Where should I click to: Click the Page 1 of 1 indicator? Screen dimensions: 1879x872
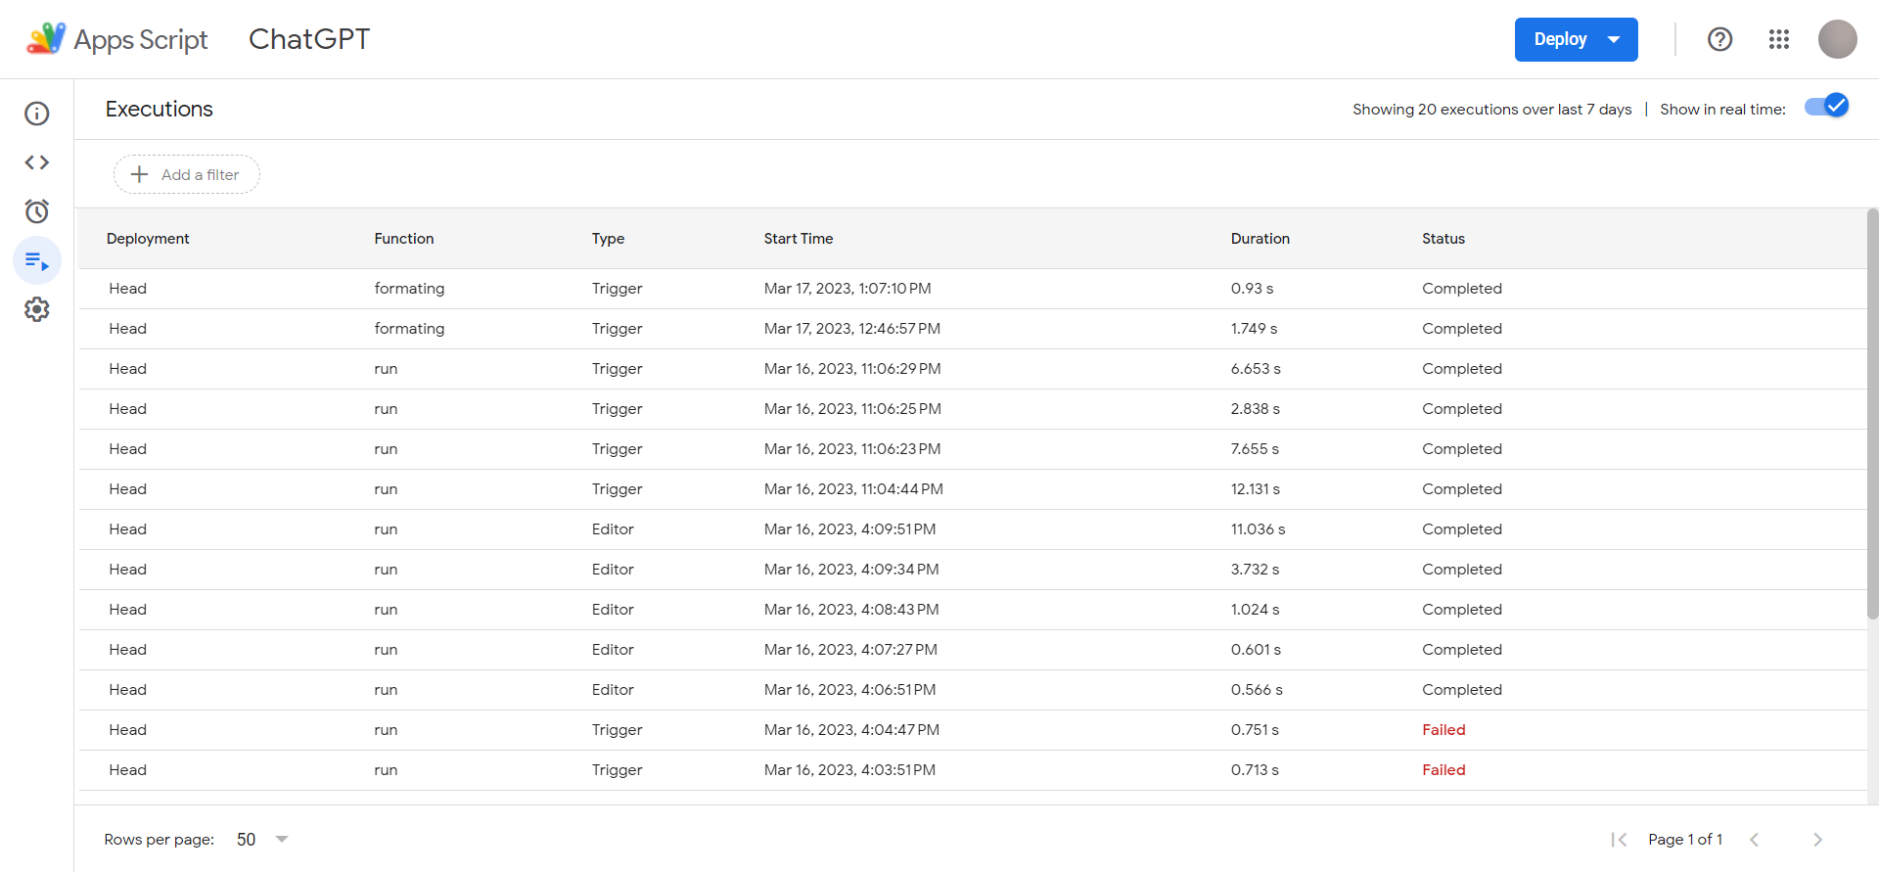click(x=1685, y=840)
